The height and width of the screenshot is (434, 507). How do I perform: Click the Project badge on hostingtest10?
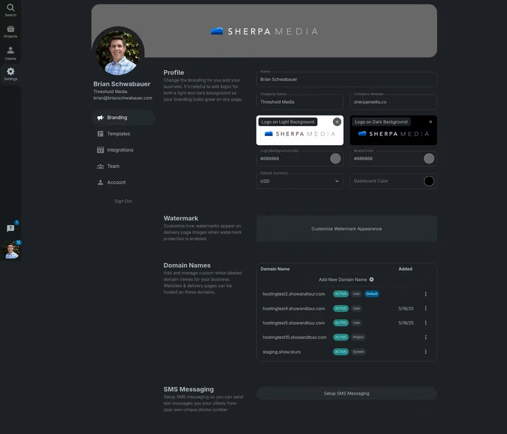[358, 337]
